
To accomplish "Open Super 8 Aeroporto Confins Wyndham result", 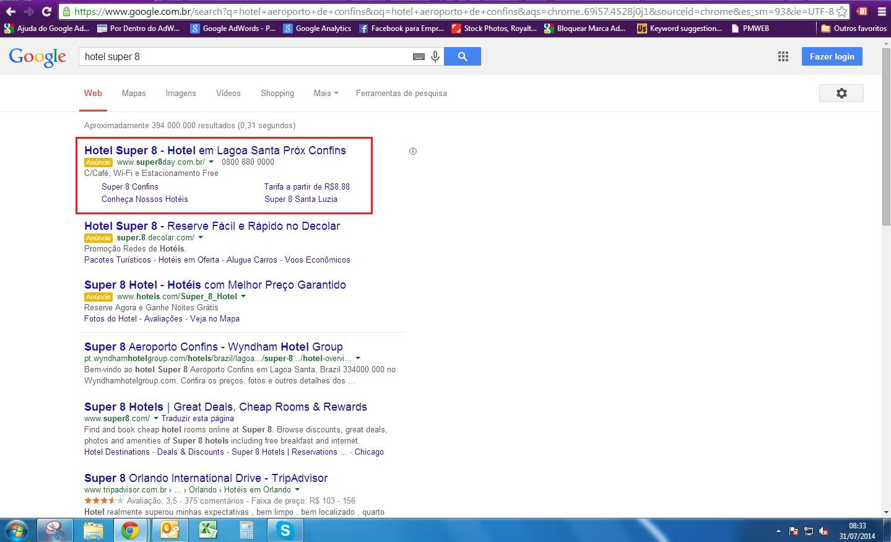I will point(214,347).
